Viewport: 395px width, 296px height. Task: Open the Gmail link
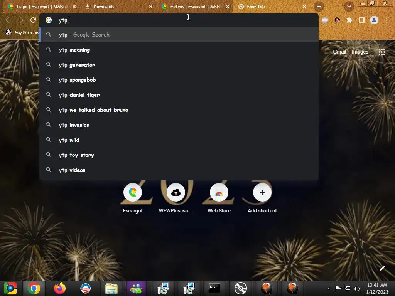(x=339, y=52)
